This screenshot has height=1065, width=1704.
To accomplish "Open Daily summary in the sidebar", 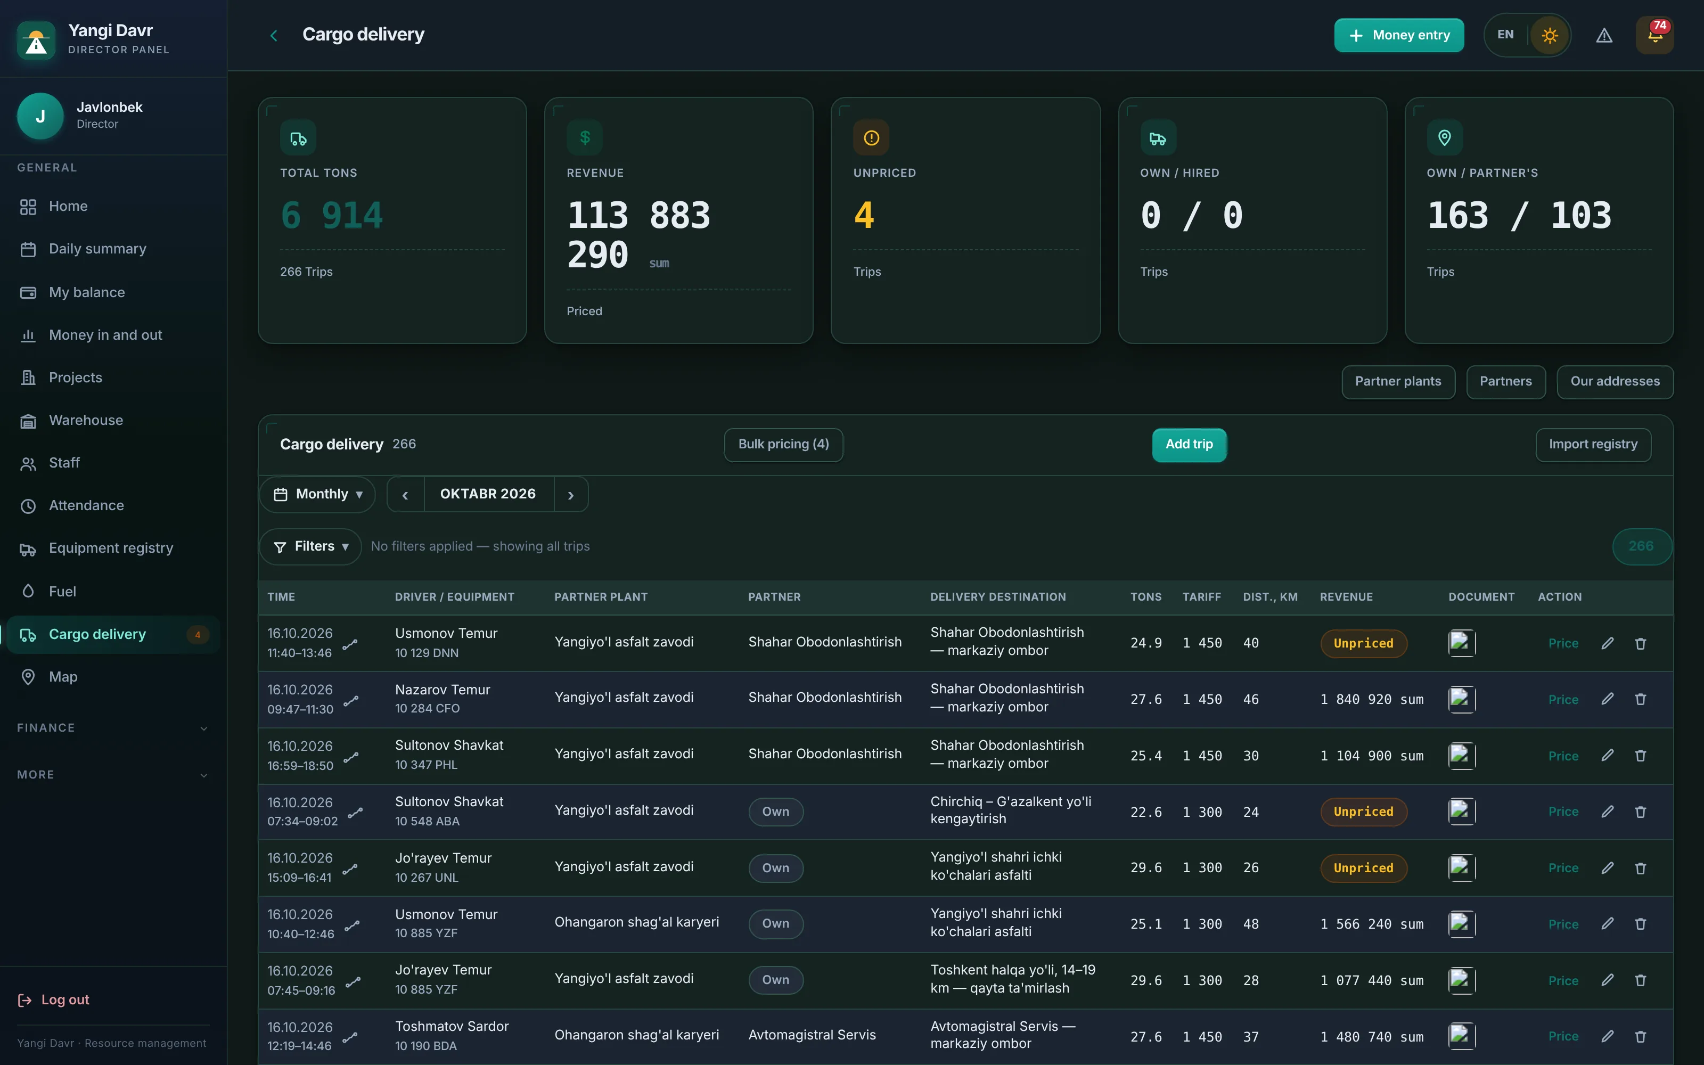I will pos(113,249).
